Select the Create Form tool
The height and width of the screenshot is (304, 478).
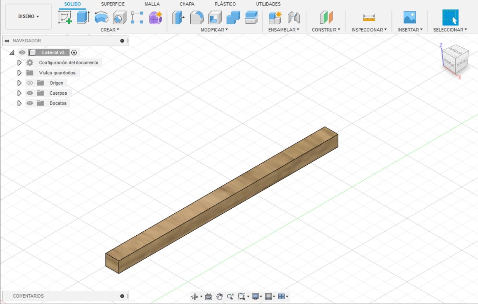156,17
